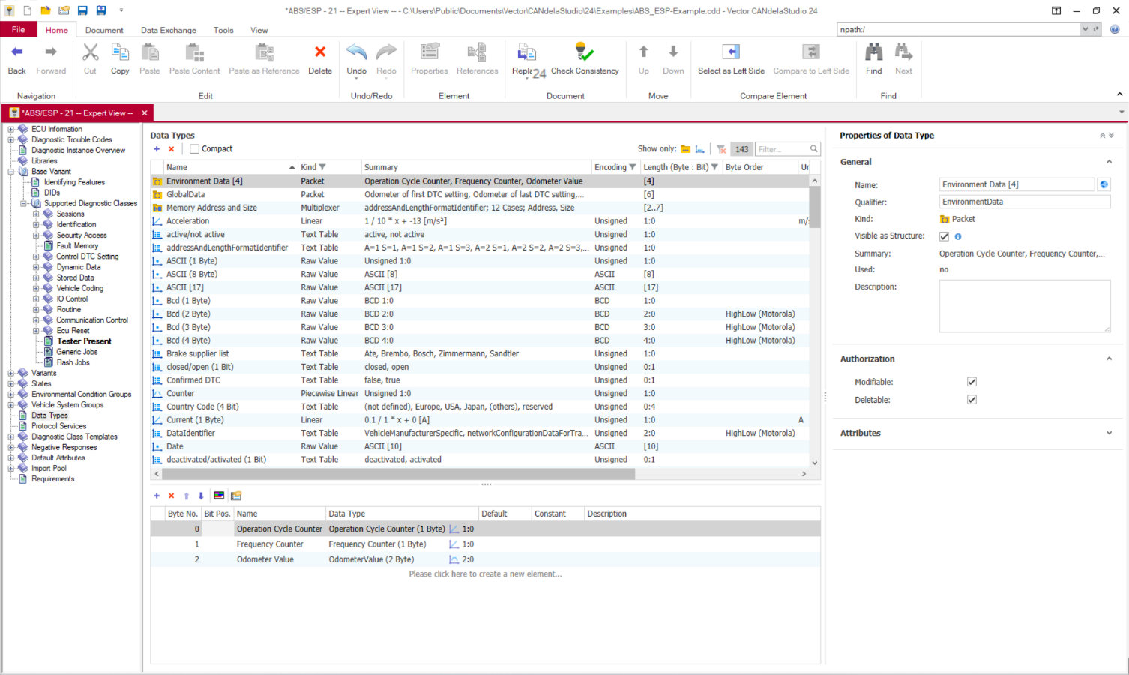Click the Qualifier field EnvironmentData
The height and width of the screenshot is (675, 1129).
[x=1025, y=202]
